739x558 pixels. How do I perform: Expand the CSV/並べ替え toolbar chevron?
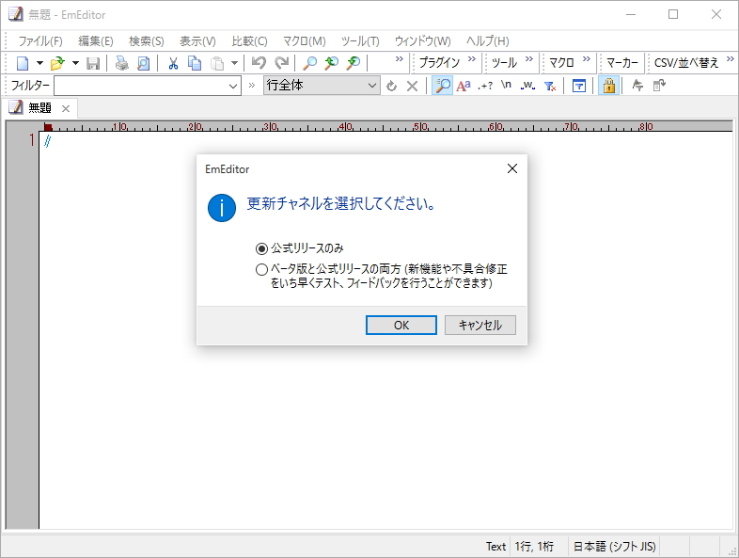730,59
